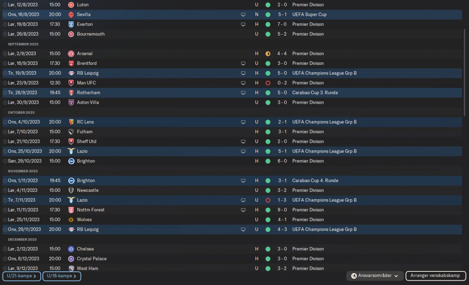Open the U/21-kampe fixtures list
The image size is (469, 285).
point(22,276)
